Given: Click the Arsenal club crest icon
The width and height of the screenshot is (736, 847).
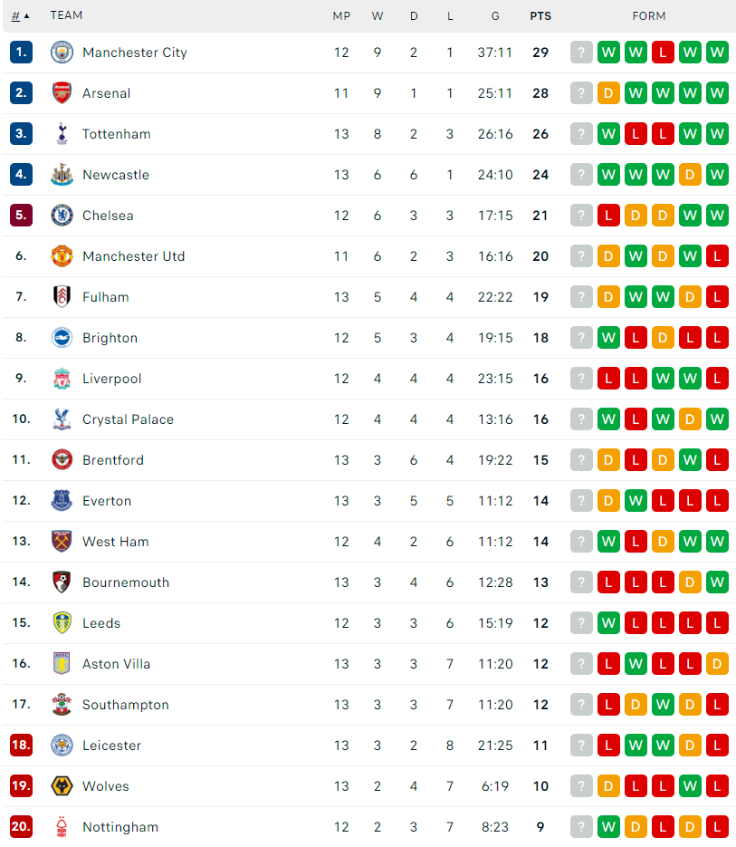Looking at the screenshot, I should pyautogui.click(x=62, y=93).
